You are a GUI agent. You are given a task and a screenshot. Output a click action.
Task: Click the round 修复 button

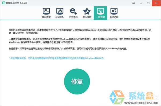tap(77, 82)
